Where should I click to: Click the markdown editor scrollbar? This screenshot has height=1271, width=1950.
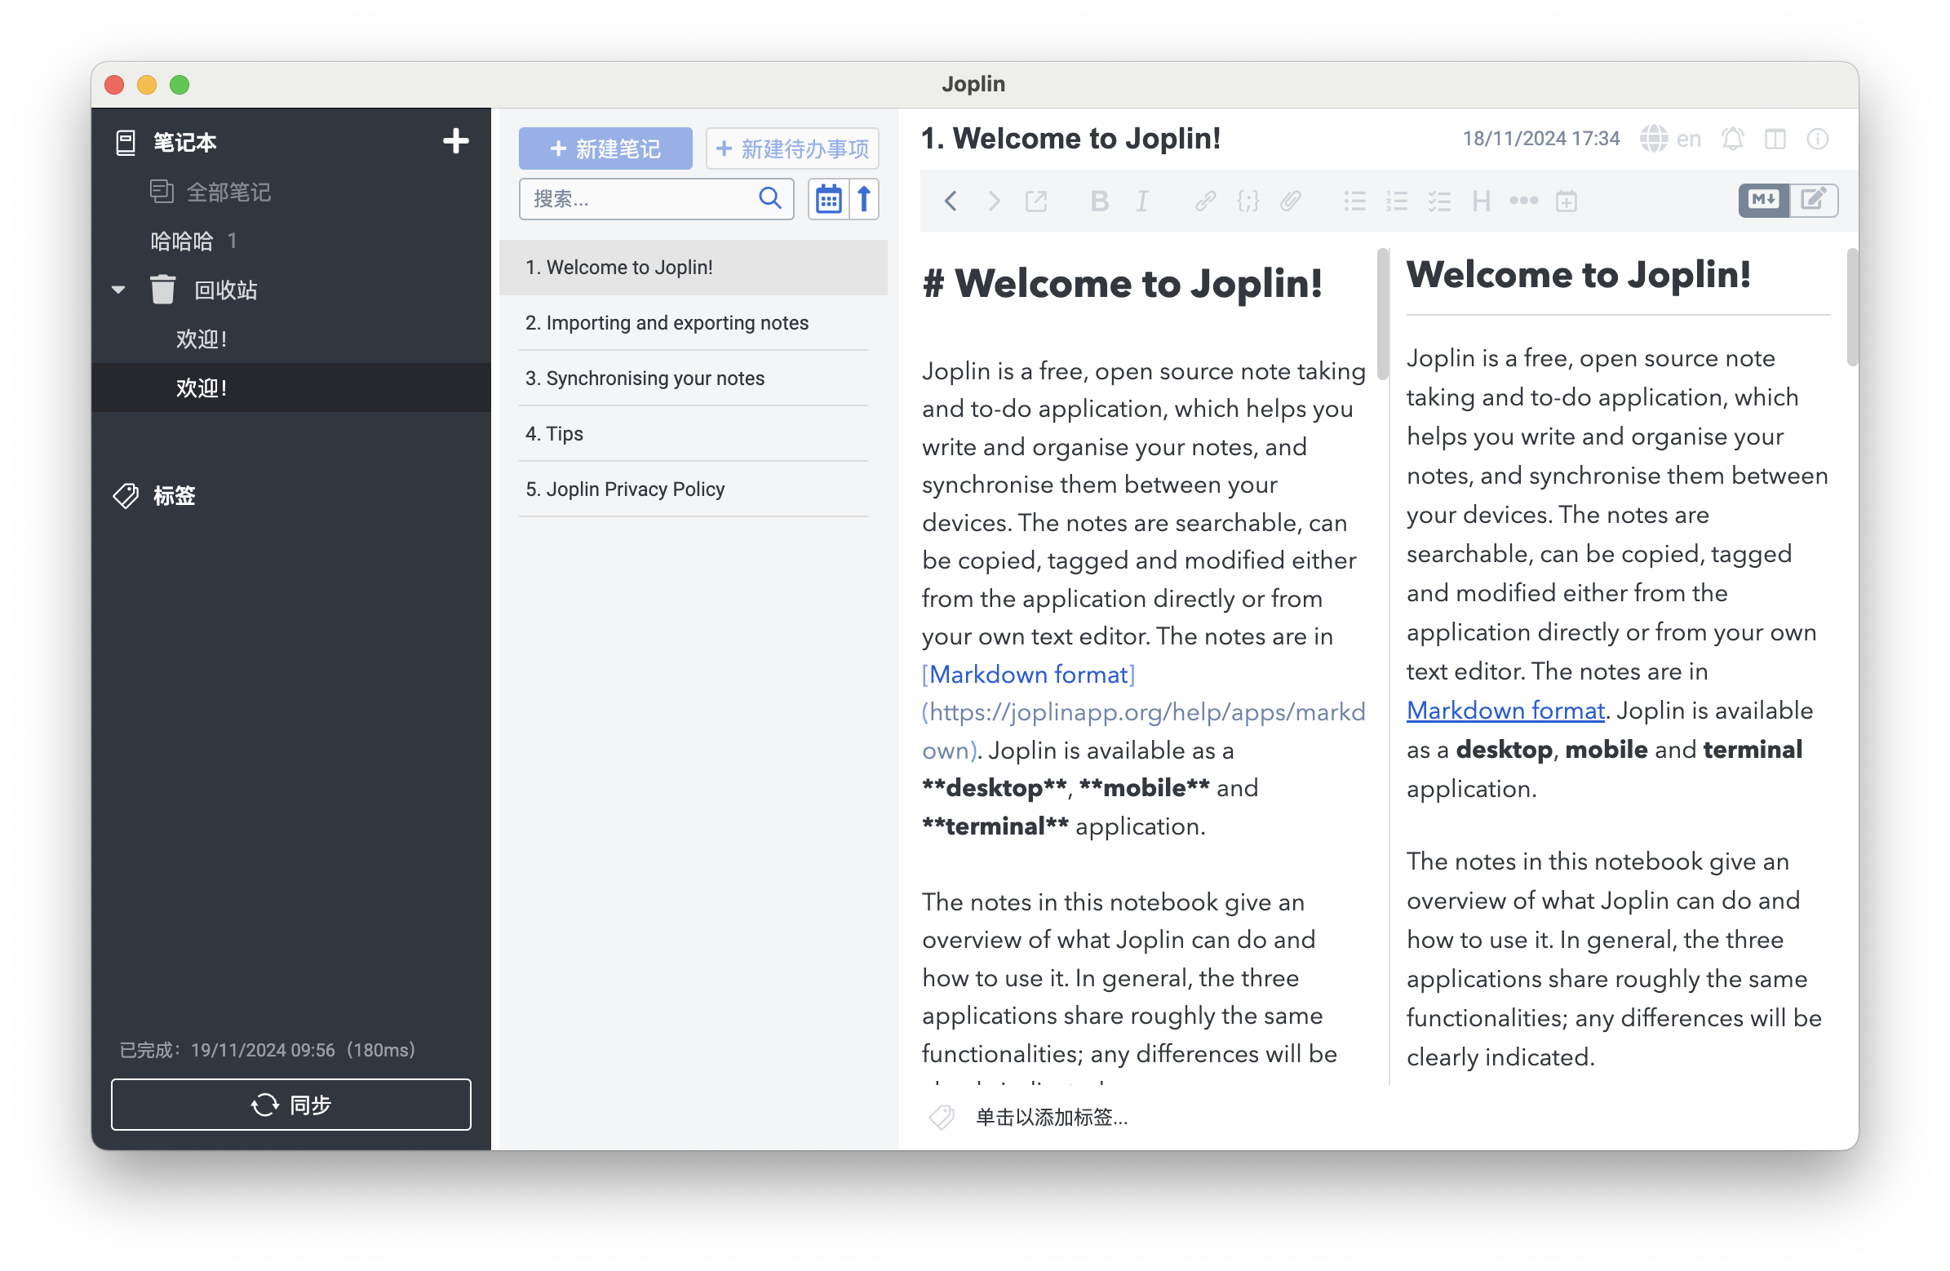[x=1383, y=315]
